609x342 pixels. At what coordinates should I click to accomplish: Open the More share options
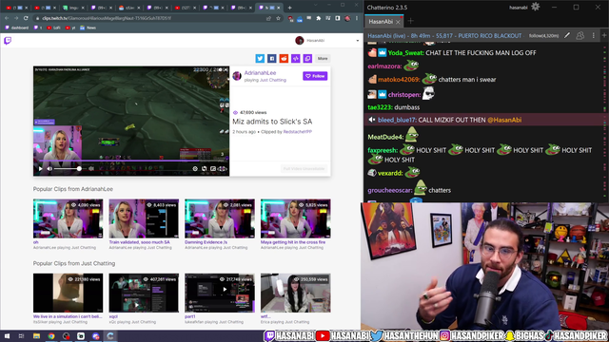coord(323,58)
